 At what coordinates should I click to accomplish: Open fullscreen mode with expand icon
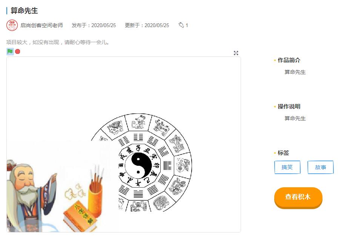point(236,53)
